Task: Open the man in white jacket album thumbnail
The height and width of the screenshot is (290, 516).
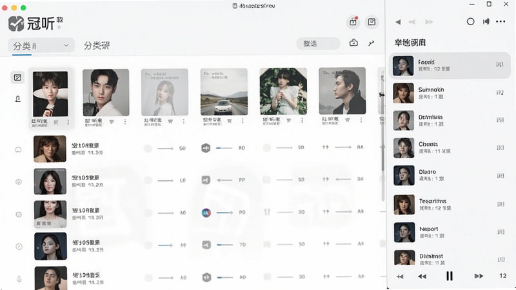Action: (x=106, y=92)
